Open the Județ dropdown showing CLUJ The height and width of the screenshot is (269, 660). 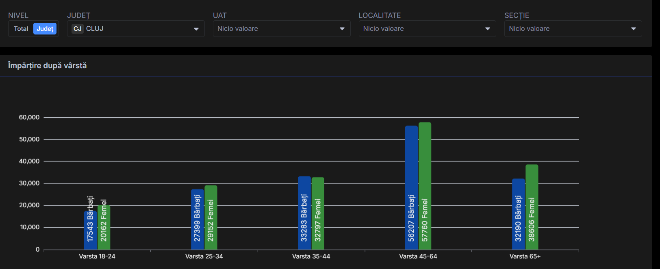click(x=136, y=29)
